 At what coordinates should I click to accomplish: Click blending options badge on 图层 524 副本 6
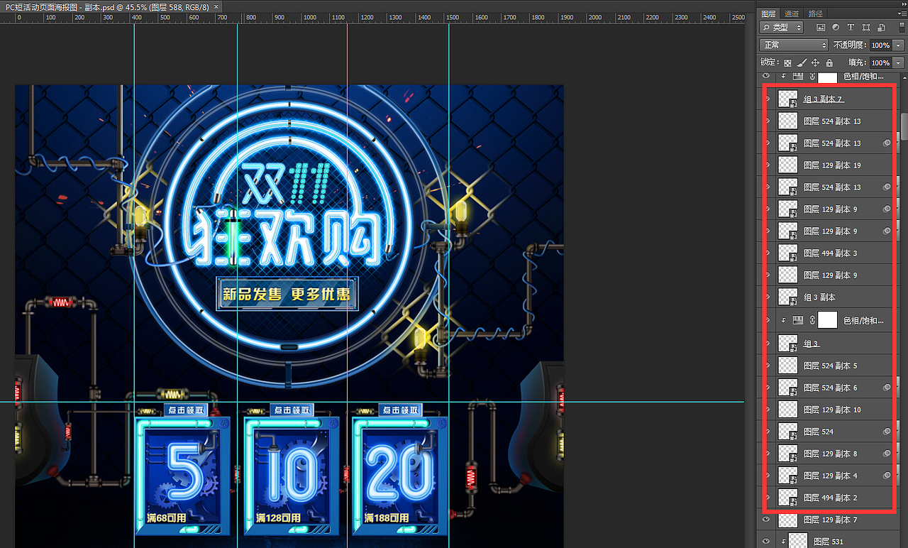[x=887, y=388]
